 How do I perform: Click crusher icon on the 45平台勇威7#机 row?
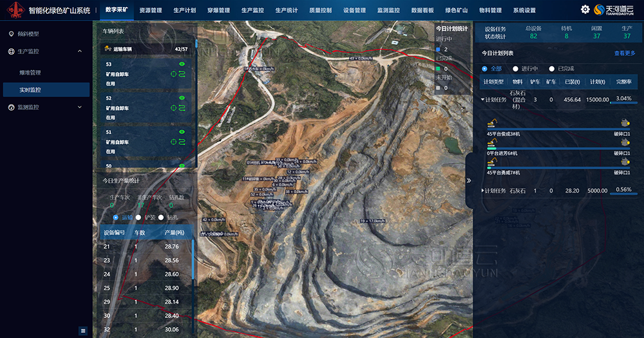click(x=625, y=162)
